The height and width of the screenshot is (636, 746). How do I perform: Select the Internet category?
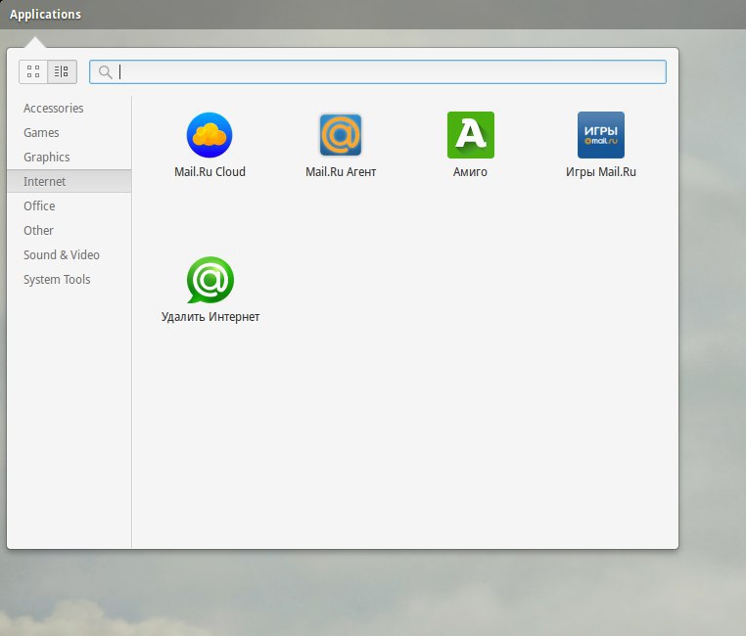[69, 182]
